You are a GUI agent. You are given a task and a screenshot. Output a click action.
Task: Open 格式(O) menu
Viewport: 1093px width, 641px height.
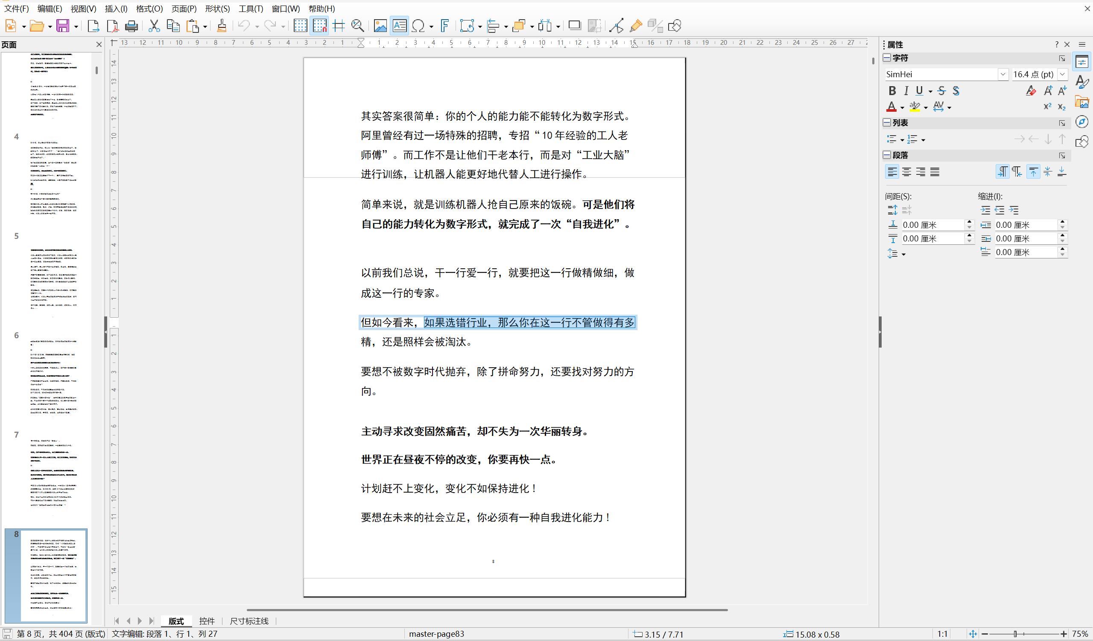[x=149, y=9]
